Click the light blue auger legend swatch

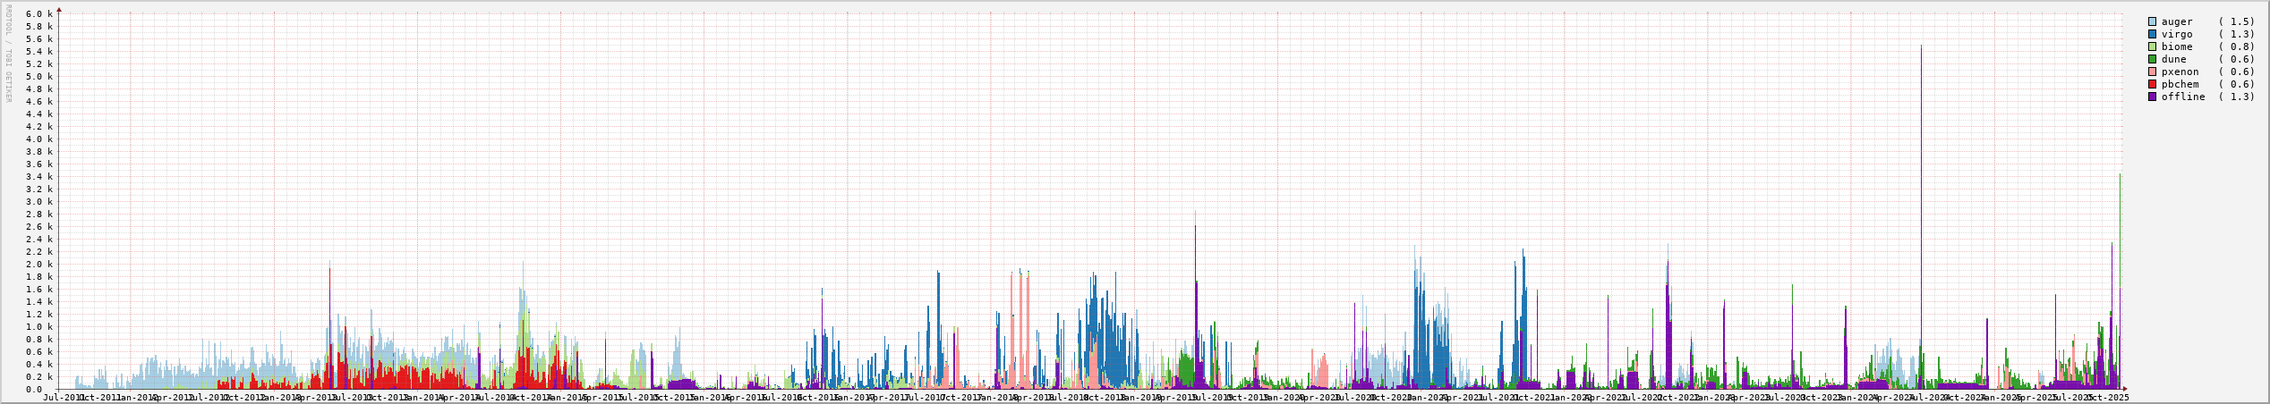point(2152,21)
